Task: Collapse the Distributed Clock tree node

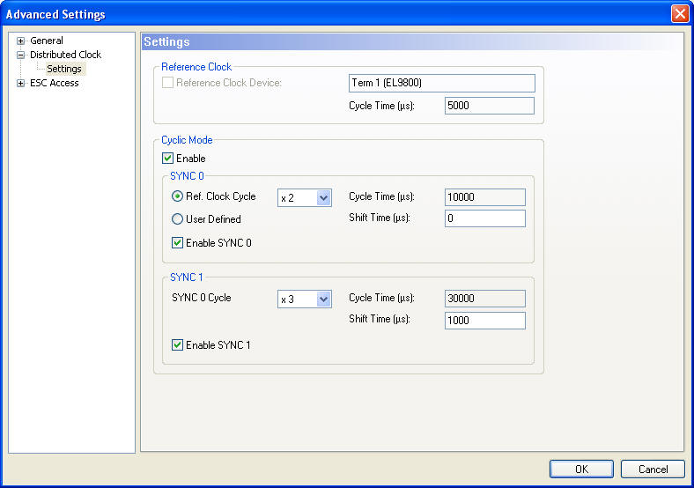Action: pyautogui.click(x=20, y=55)
